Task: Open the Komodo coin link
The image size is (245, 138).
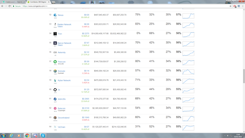Action: click(61, 71)
